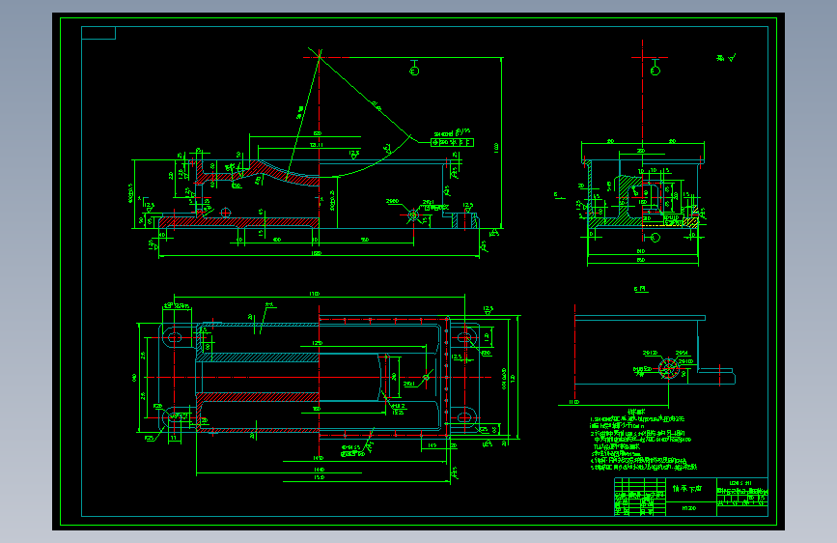Select the small rectangle at frame's top-left corner

tap(98, 33)
